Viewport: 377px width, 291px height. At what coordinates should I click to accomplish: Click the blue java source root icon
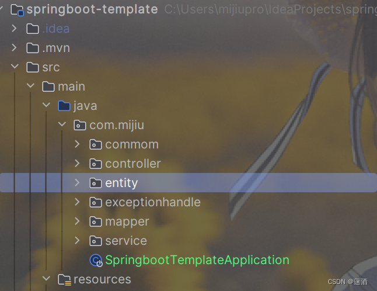coord(64,106)
